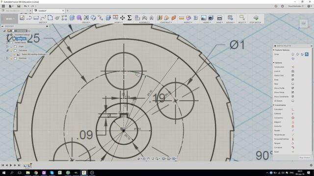Click the Pan hand icon in navigation bar
Image resolution: width=314 pixels, height=176 pixels.
[x=148, y=158]
